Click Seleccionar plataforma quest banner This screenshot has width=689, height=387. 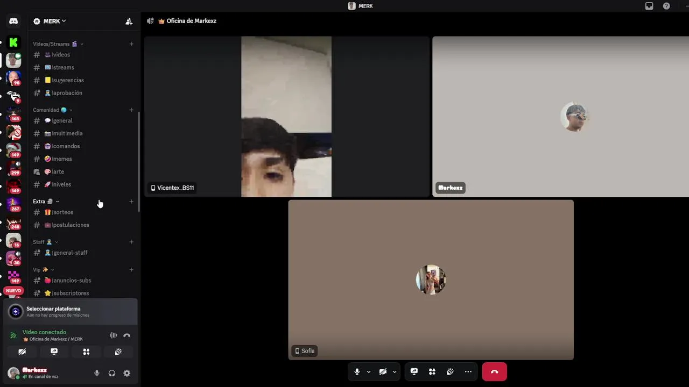tap(70, 312)
